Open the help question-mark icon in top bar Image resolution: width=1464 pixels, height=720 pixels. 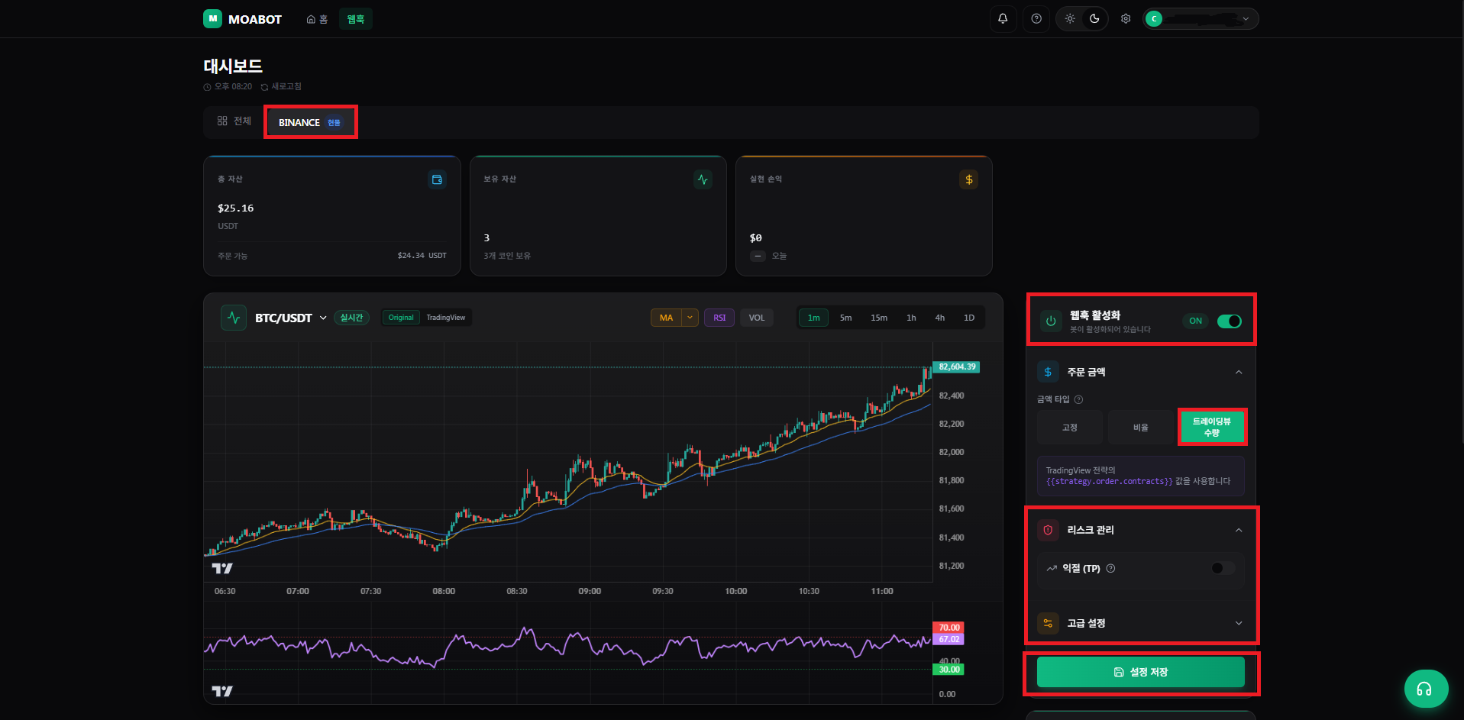click(x=1036, y=19)
